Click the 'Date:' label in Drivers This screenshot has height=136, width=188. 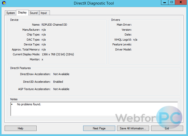pyautogui.click(x=128, y=35)
